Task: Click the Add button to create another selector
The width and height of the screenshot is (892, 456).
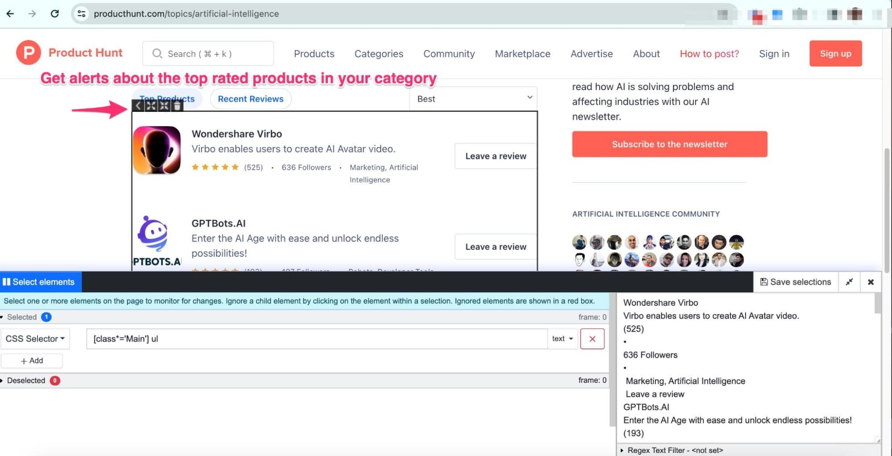Action: coord(32,361)
